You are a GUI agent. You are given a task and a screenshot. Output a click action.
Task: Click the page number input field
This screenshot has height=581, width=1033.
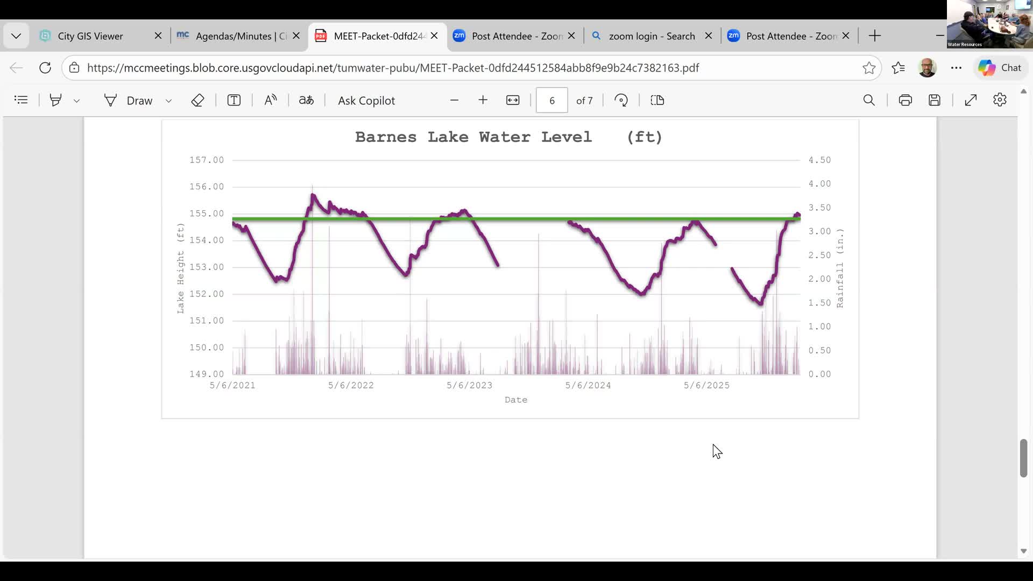pyautogui.click(x=551, y=101)
